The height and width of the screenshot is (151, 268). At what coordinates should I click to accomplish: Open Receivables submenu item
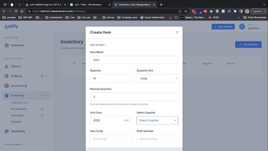pos(19,109)
